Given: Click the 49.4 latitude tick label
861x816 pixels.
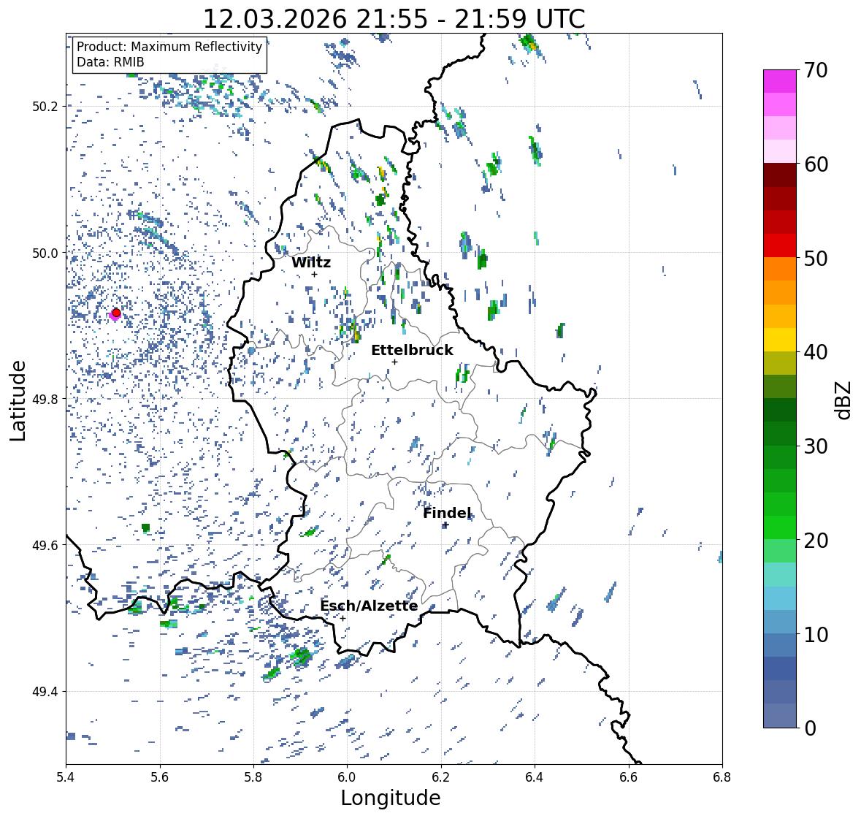Looking at the screenshot, I should 45,691.
